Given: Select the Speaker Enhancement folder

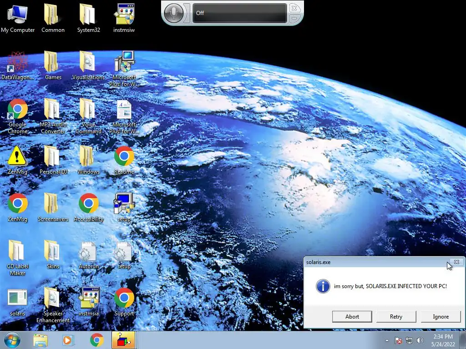Looking at the screenshot, I should [x=53, y=305].
